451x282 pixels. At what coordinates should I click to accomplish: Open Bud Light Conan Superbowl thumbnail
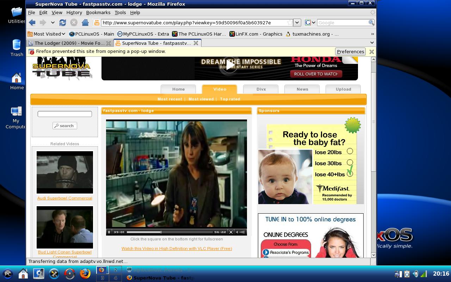(x=65, y=227)
